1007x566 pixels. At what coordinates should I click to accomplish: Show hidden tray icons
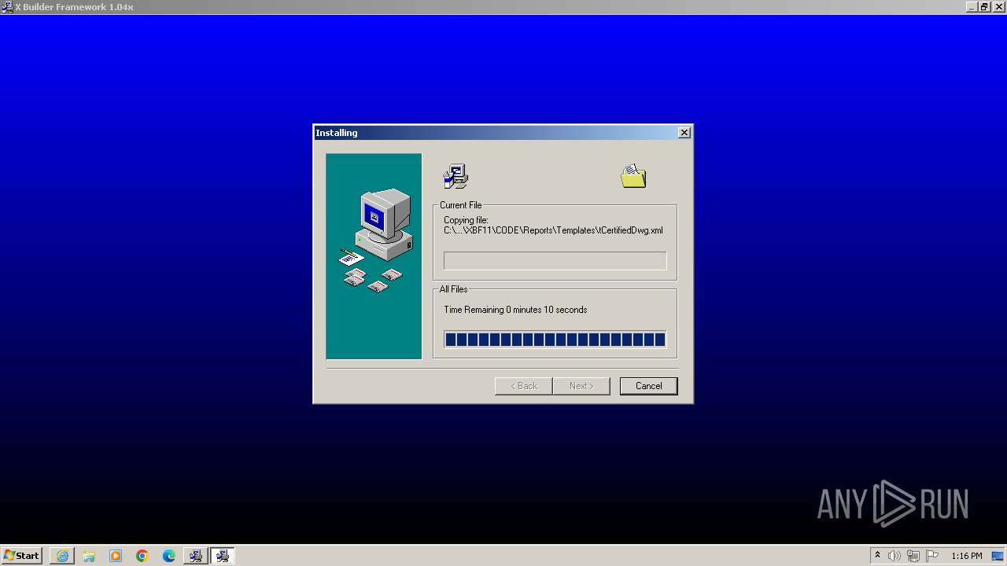tap(877, 556)
